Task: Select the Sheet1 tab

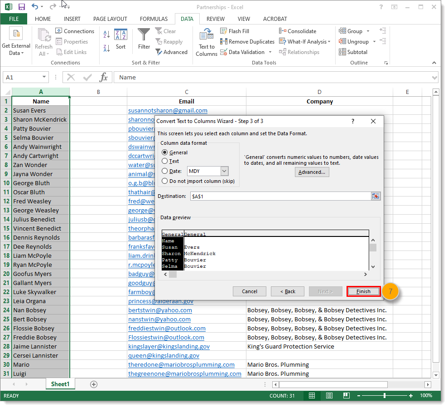Action: tap(60, 384)
